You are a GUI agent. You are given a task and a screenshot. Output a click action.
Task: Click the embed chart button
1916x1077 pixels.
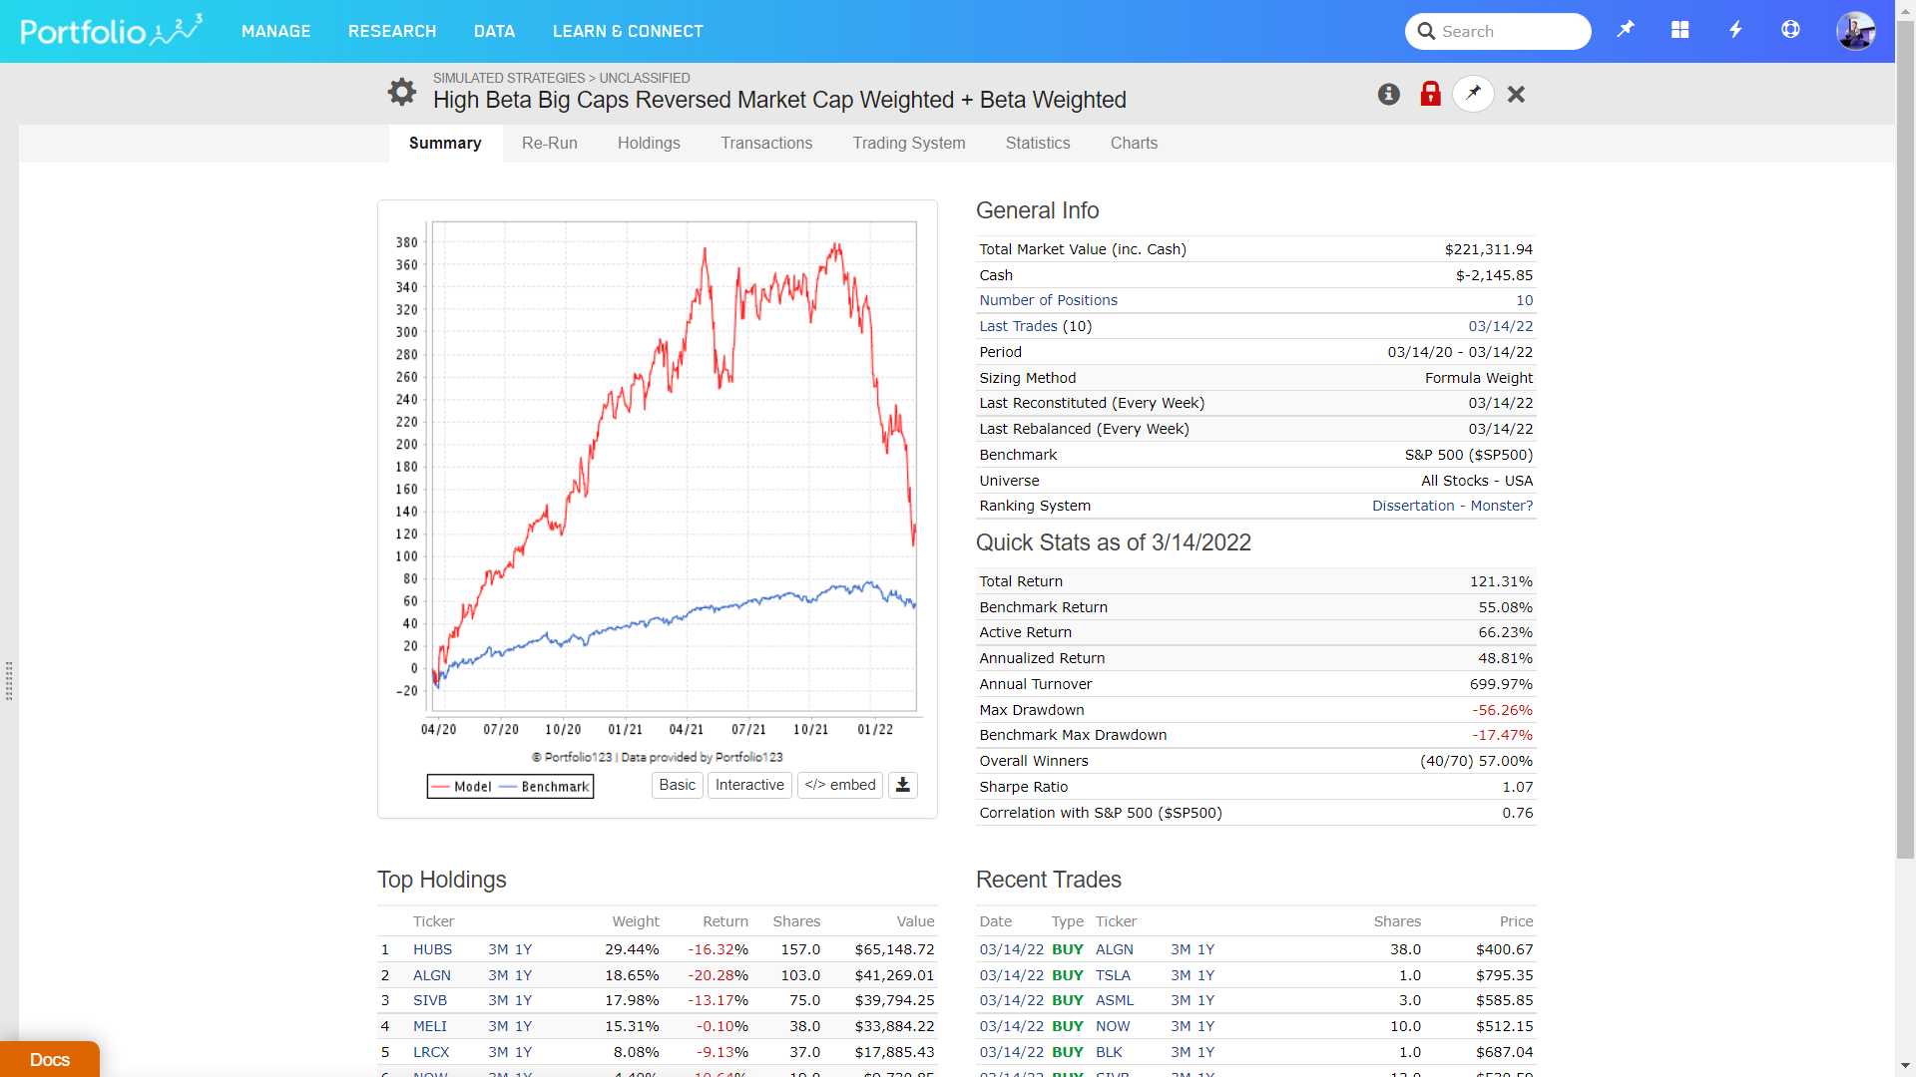pos(840,786)
